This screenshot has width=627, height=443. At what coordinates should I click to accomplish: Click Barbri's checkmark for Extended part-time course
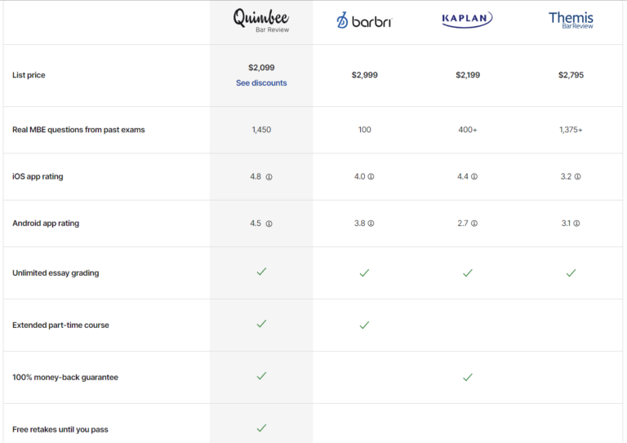(x=364, y=325)
